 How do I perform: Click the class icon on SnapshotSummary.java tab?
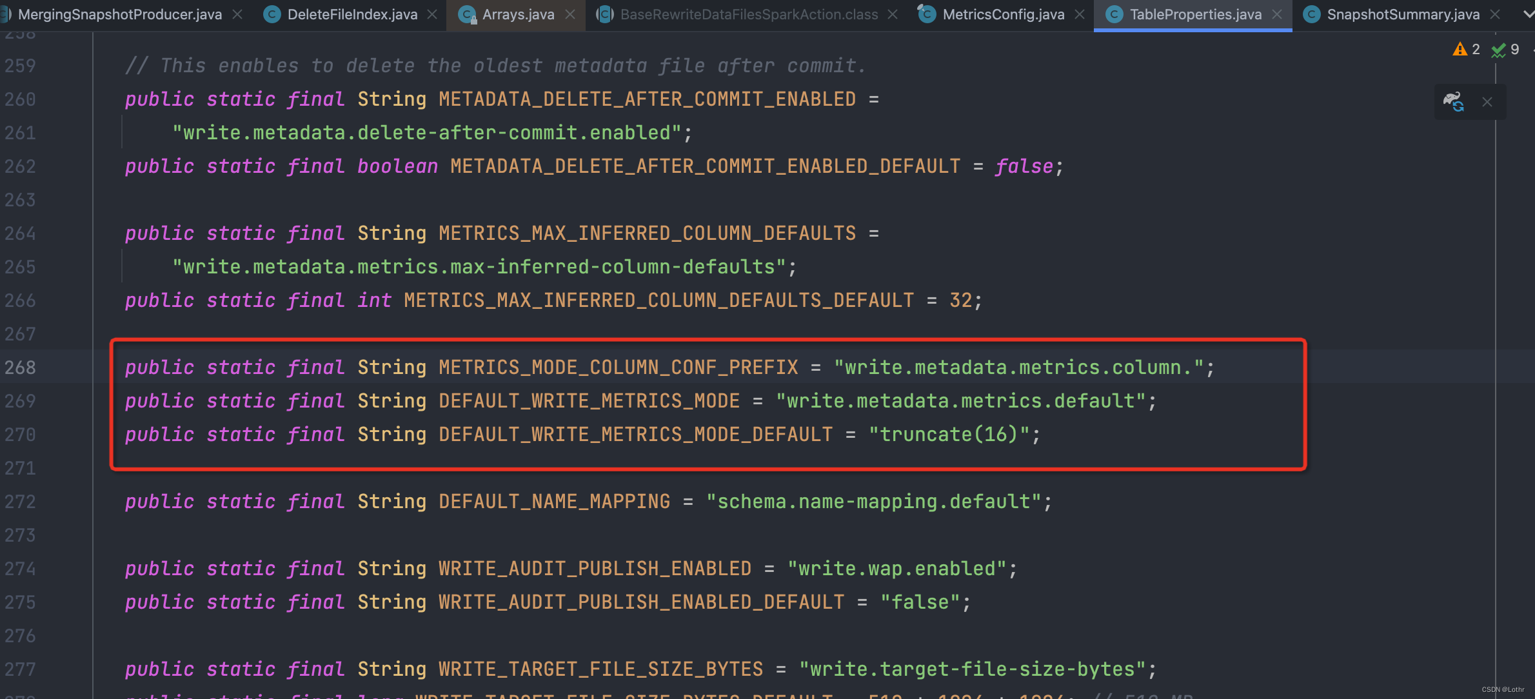(1311, 14)
